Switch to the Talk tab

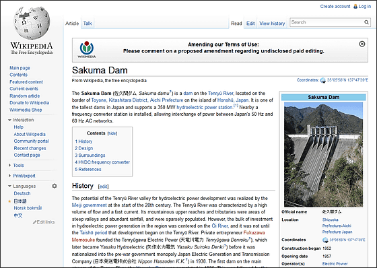point(88,24)
